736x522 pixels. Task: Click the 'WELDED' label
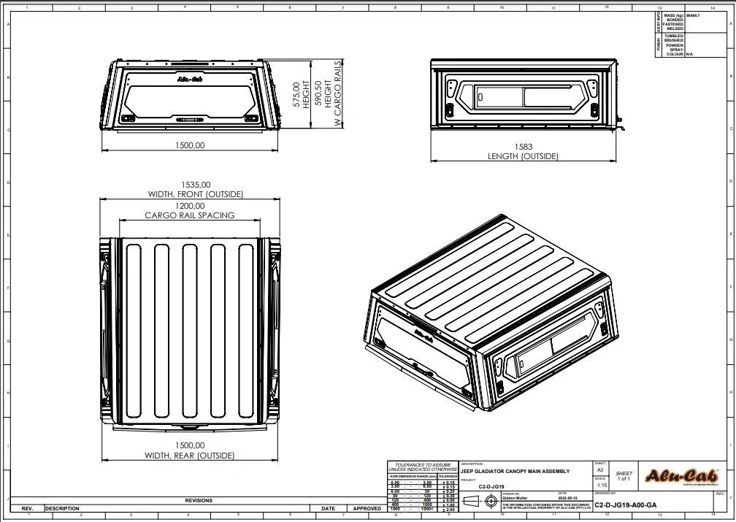coord(675,28)
